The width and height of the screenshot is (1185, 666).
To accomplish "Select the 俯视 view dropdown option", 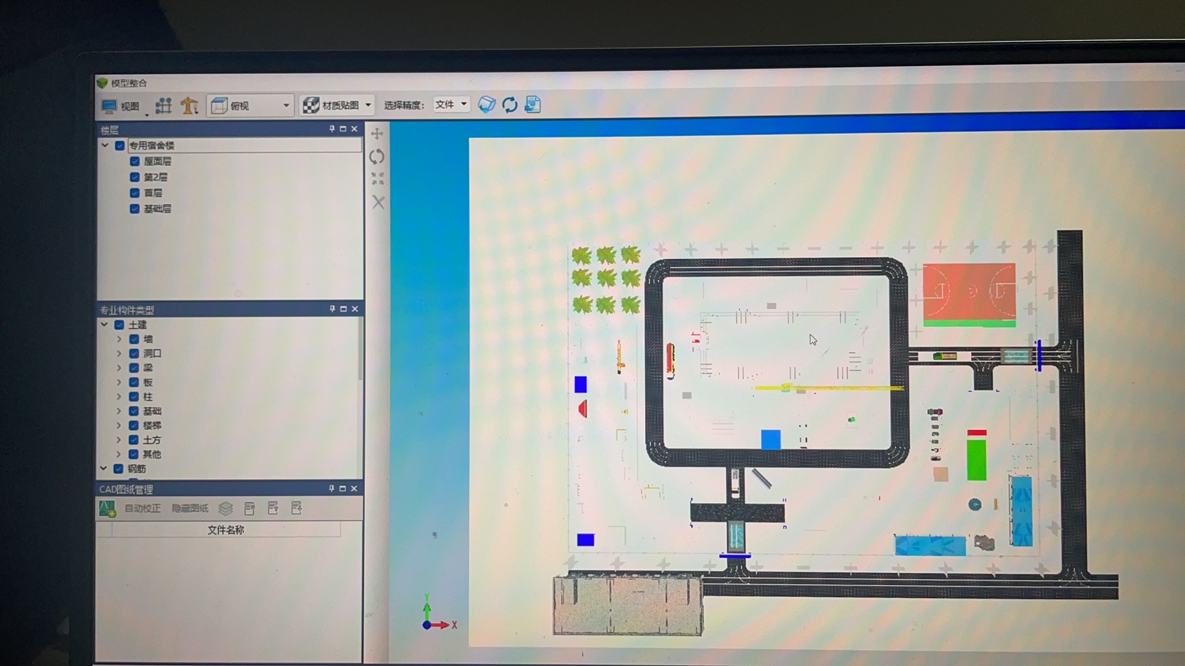I will [251, 105].
